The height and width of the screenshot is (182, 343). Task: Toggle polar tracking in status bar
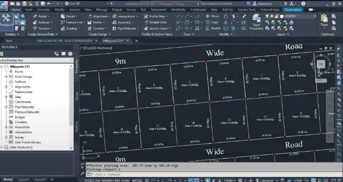[170, 180]
